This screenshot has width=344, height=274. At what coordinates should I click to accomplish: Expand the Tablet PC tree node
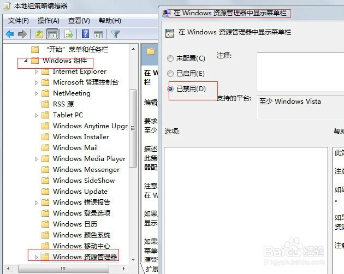[36, 115]
